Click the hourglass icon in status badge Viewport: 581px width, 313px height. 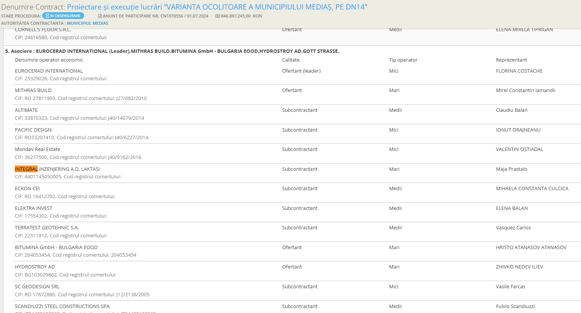click(47, 16)
